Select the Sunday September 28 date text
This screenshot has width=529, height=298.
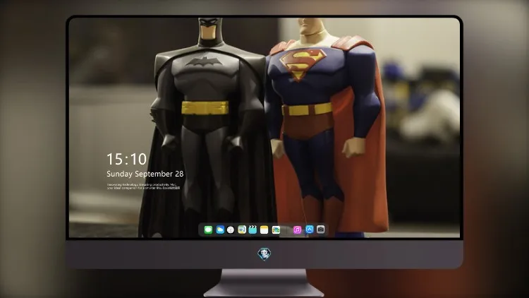point(145,174)
